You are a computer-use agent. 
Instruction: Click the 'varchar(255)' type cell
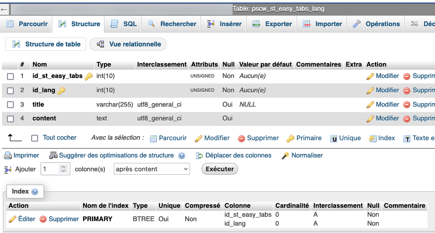tap(115, 105)
